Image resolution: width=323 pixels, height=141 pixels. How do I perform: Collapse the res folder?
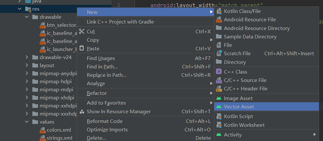click(x=20, y=9)
